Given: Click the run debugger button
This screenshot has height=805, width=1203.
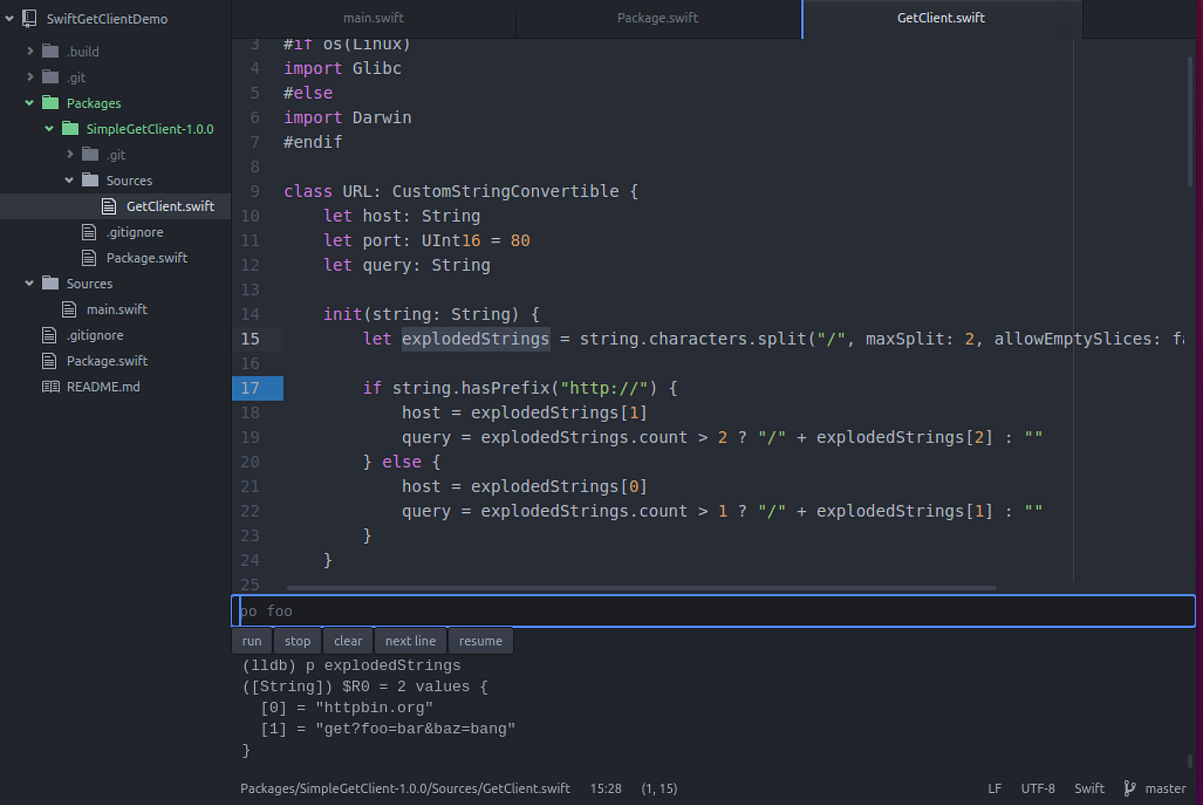Looking at the screenshot, I should [x=252, y=640].
